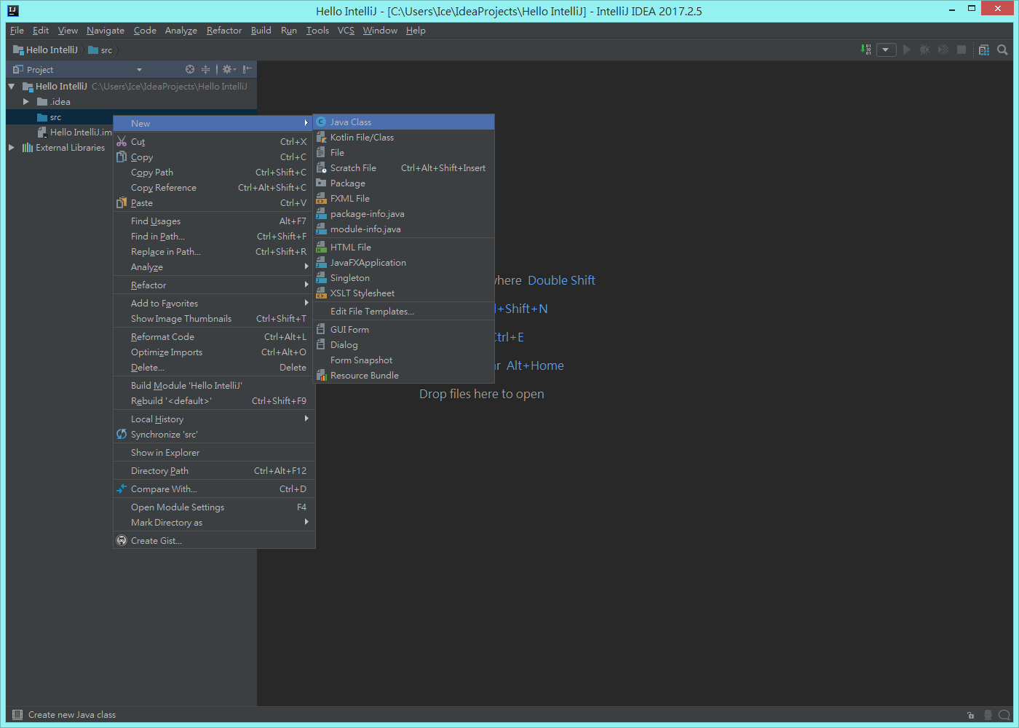Viewport: 1019px width, 728px height.
Task: Hide the Project tool window panel
Action: coord(247,69)
